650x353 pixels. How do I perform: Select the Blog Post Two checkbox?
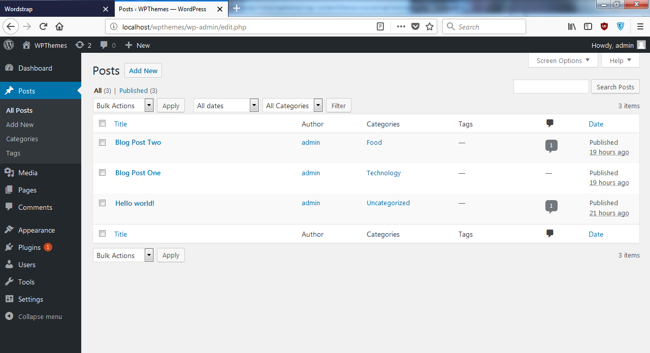click(x=103, y=143)
